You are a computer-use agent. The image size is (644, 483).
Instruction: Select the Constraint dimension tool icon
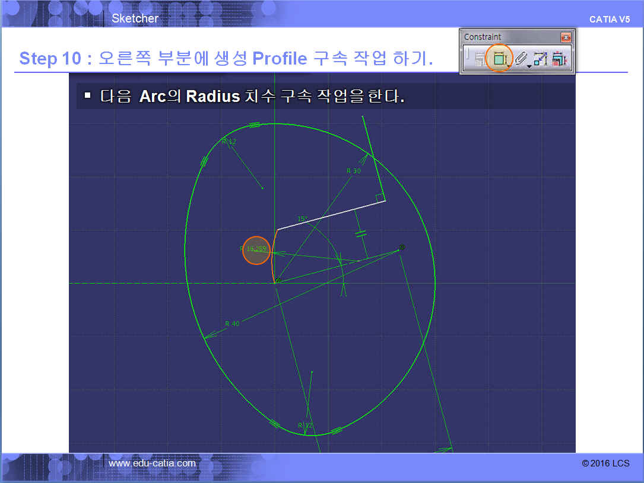(x=499, y=59)
